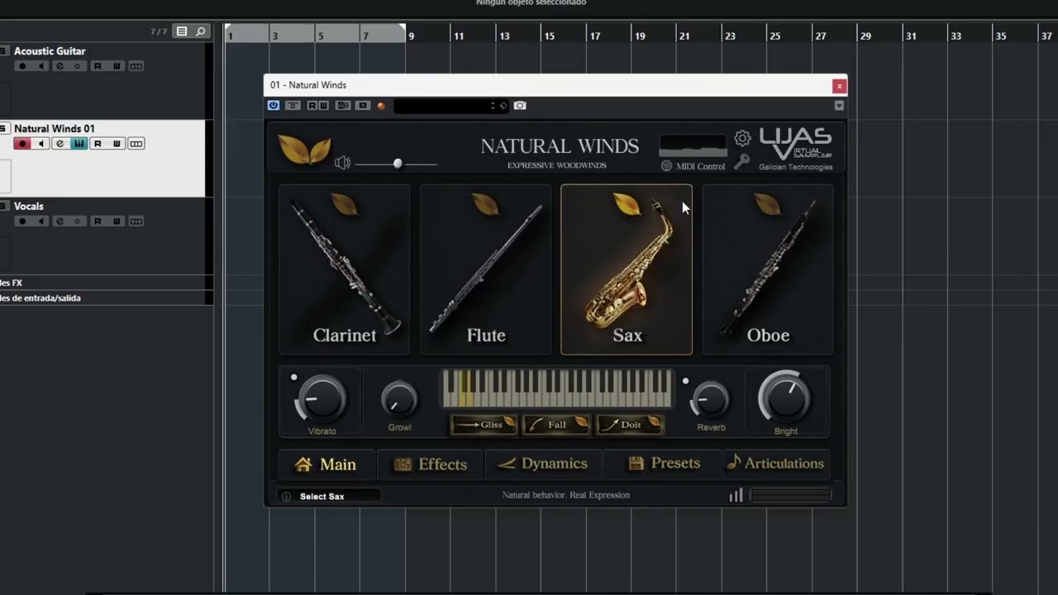1058x595 pixels.
Task: Click the Bright knob
Action: [x=785, y=397]
